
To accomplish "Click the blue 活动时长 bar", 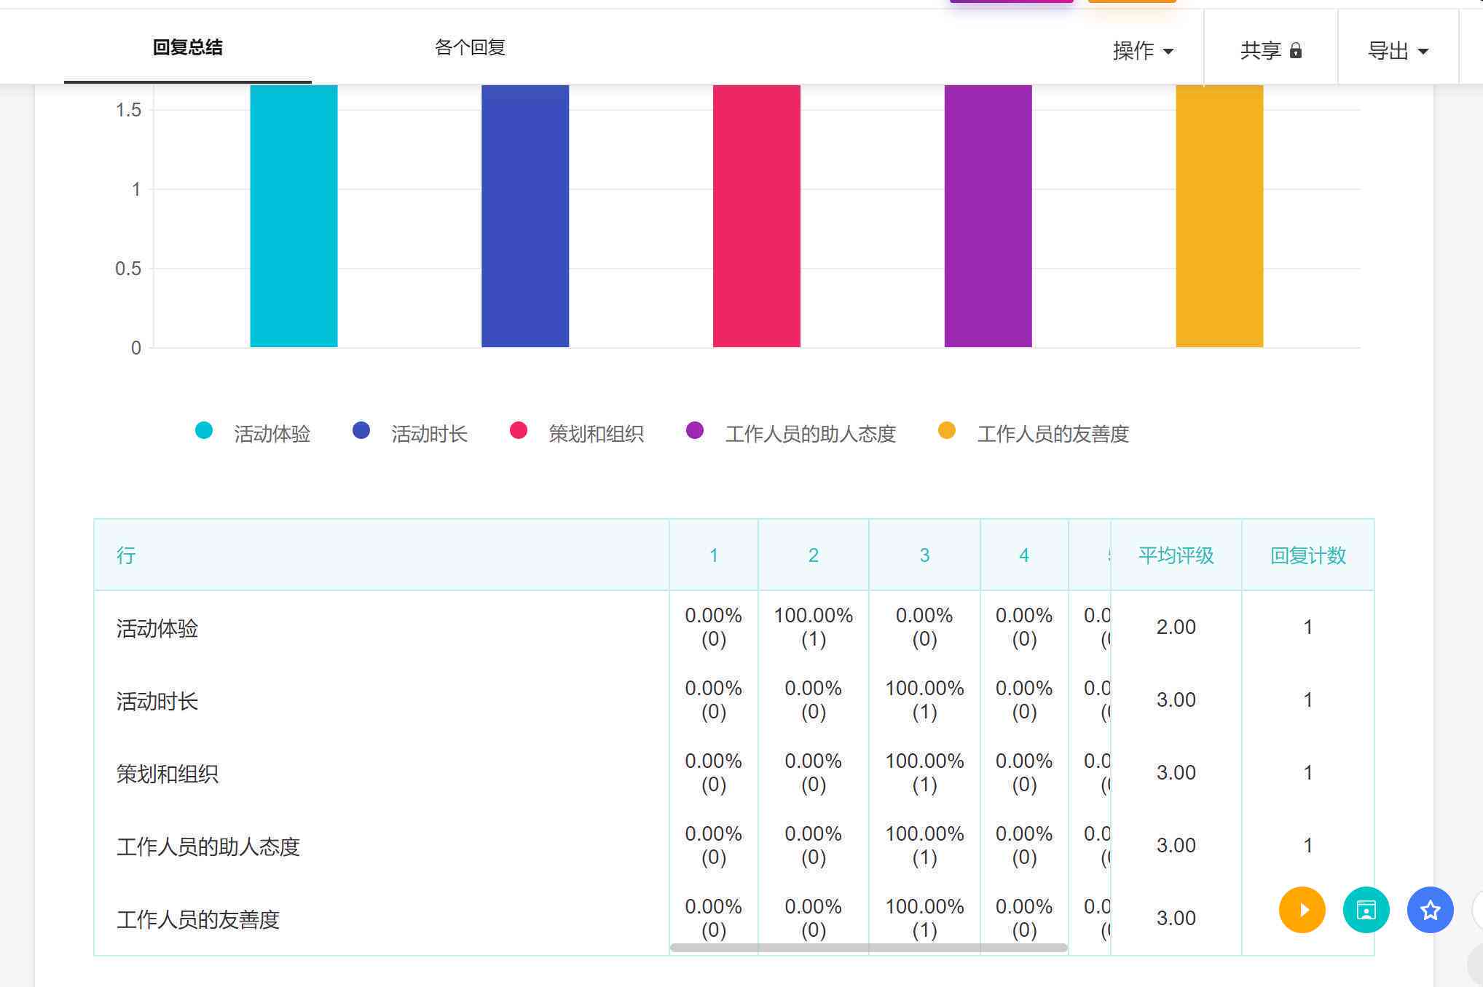I will click(525, 216).
